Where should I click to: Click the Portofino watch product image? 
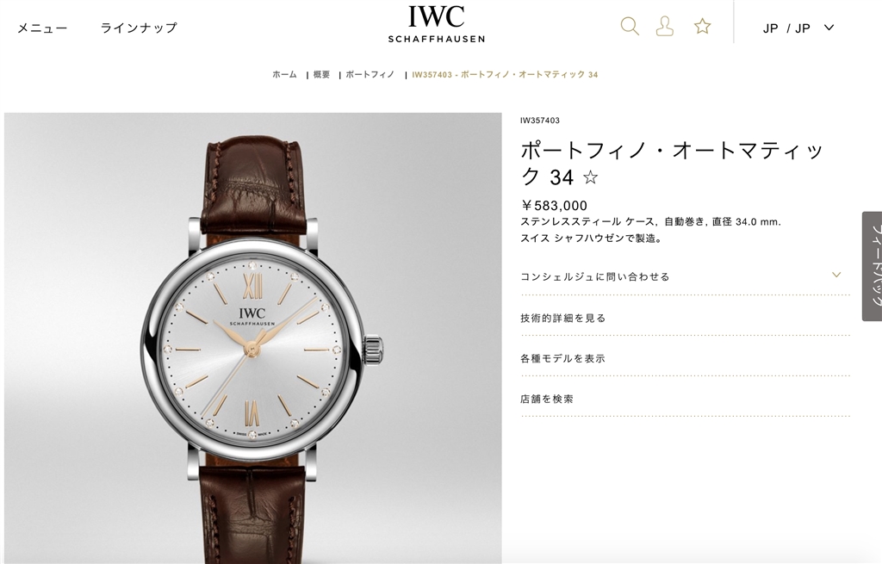tap(253, 338)
